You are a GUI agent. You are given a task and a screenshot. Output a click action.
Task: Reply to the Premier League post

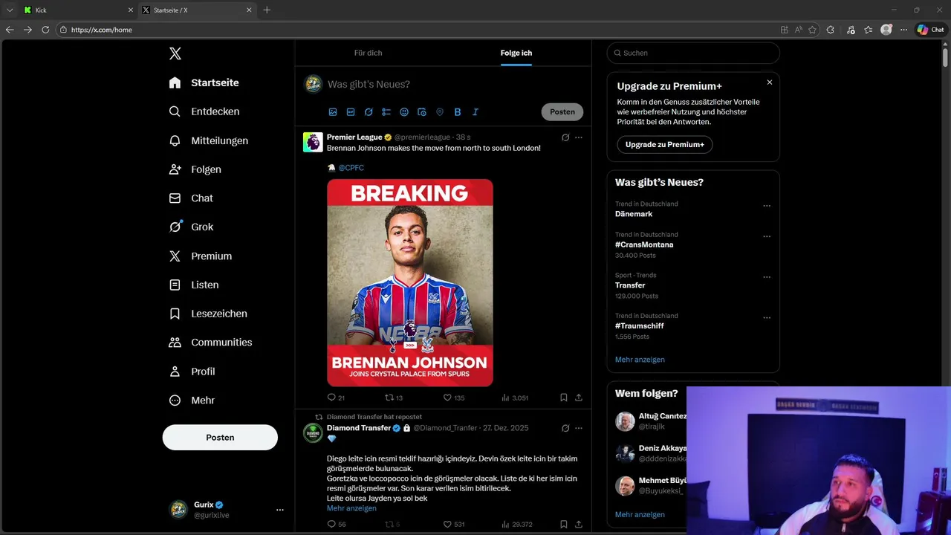click(336, 398)
